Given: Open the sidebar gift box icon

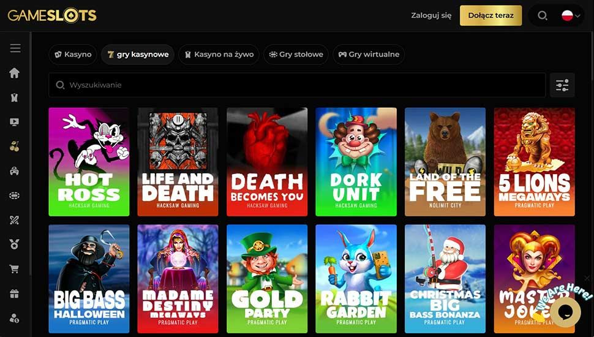Looking at the screenshot, I should click(x=15, y=293).
